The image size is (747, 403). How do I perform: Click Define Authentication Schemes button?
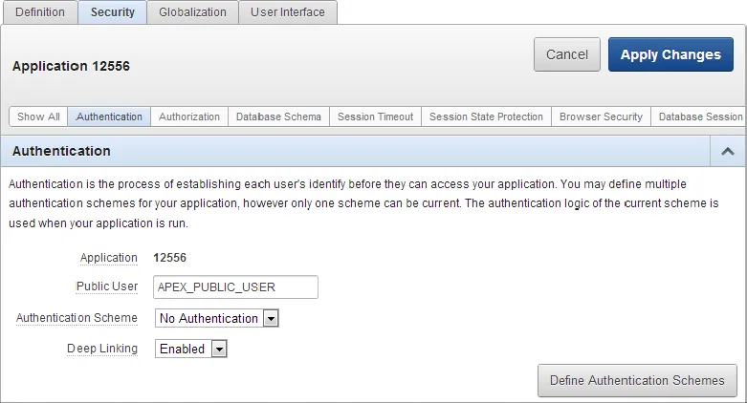[637, 380]
